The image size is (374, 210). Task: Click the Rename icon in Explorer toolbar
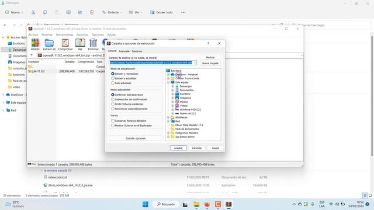[x=68, y=12]
